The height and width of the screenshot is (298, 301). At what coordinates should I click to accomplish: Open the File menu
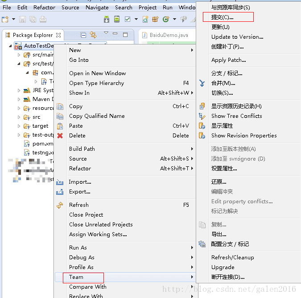(x=7, y=8)
